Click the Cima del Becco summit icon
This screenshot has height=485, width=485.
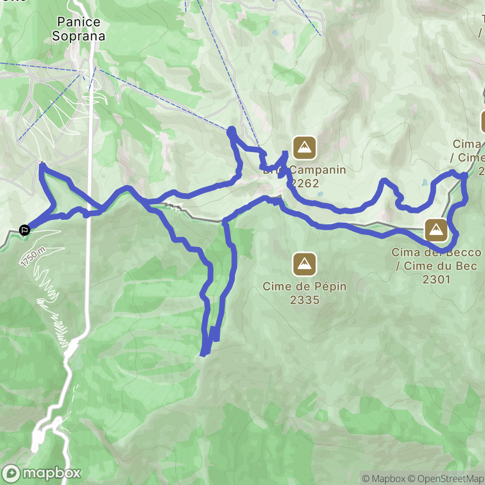(436, 230)
